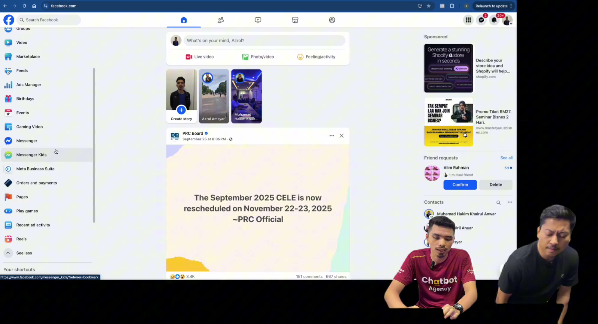598x324 pixels.
Task: Open the Facebook logo home link
Action: 9,20
